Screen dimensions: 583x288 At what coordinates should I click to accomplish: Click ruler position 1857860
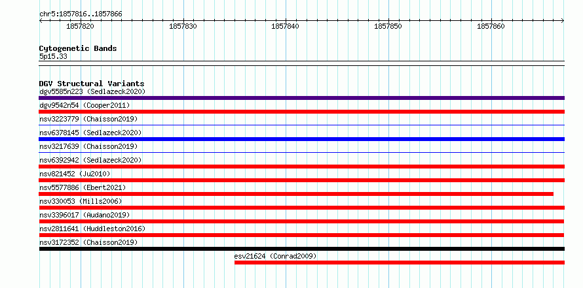point(491,26)
